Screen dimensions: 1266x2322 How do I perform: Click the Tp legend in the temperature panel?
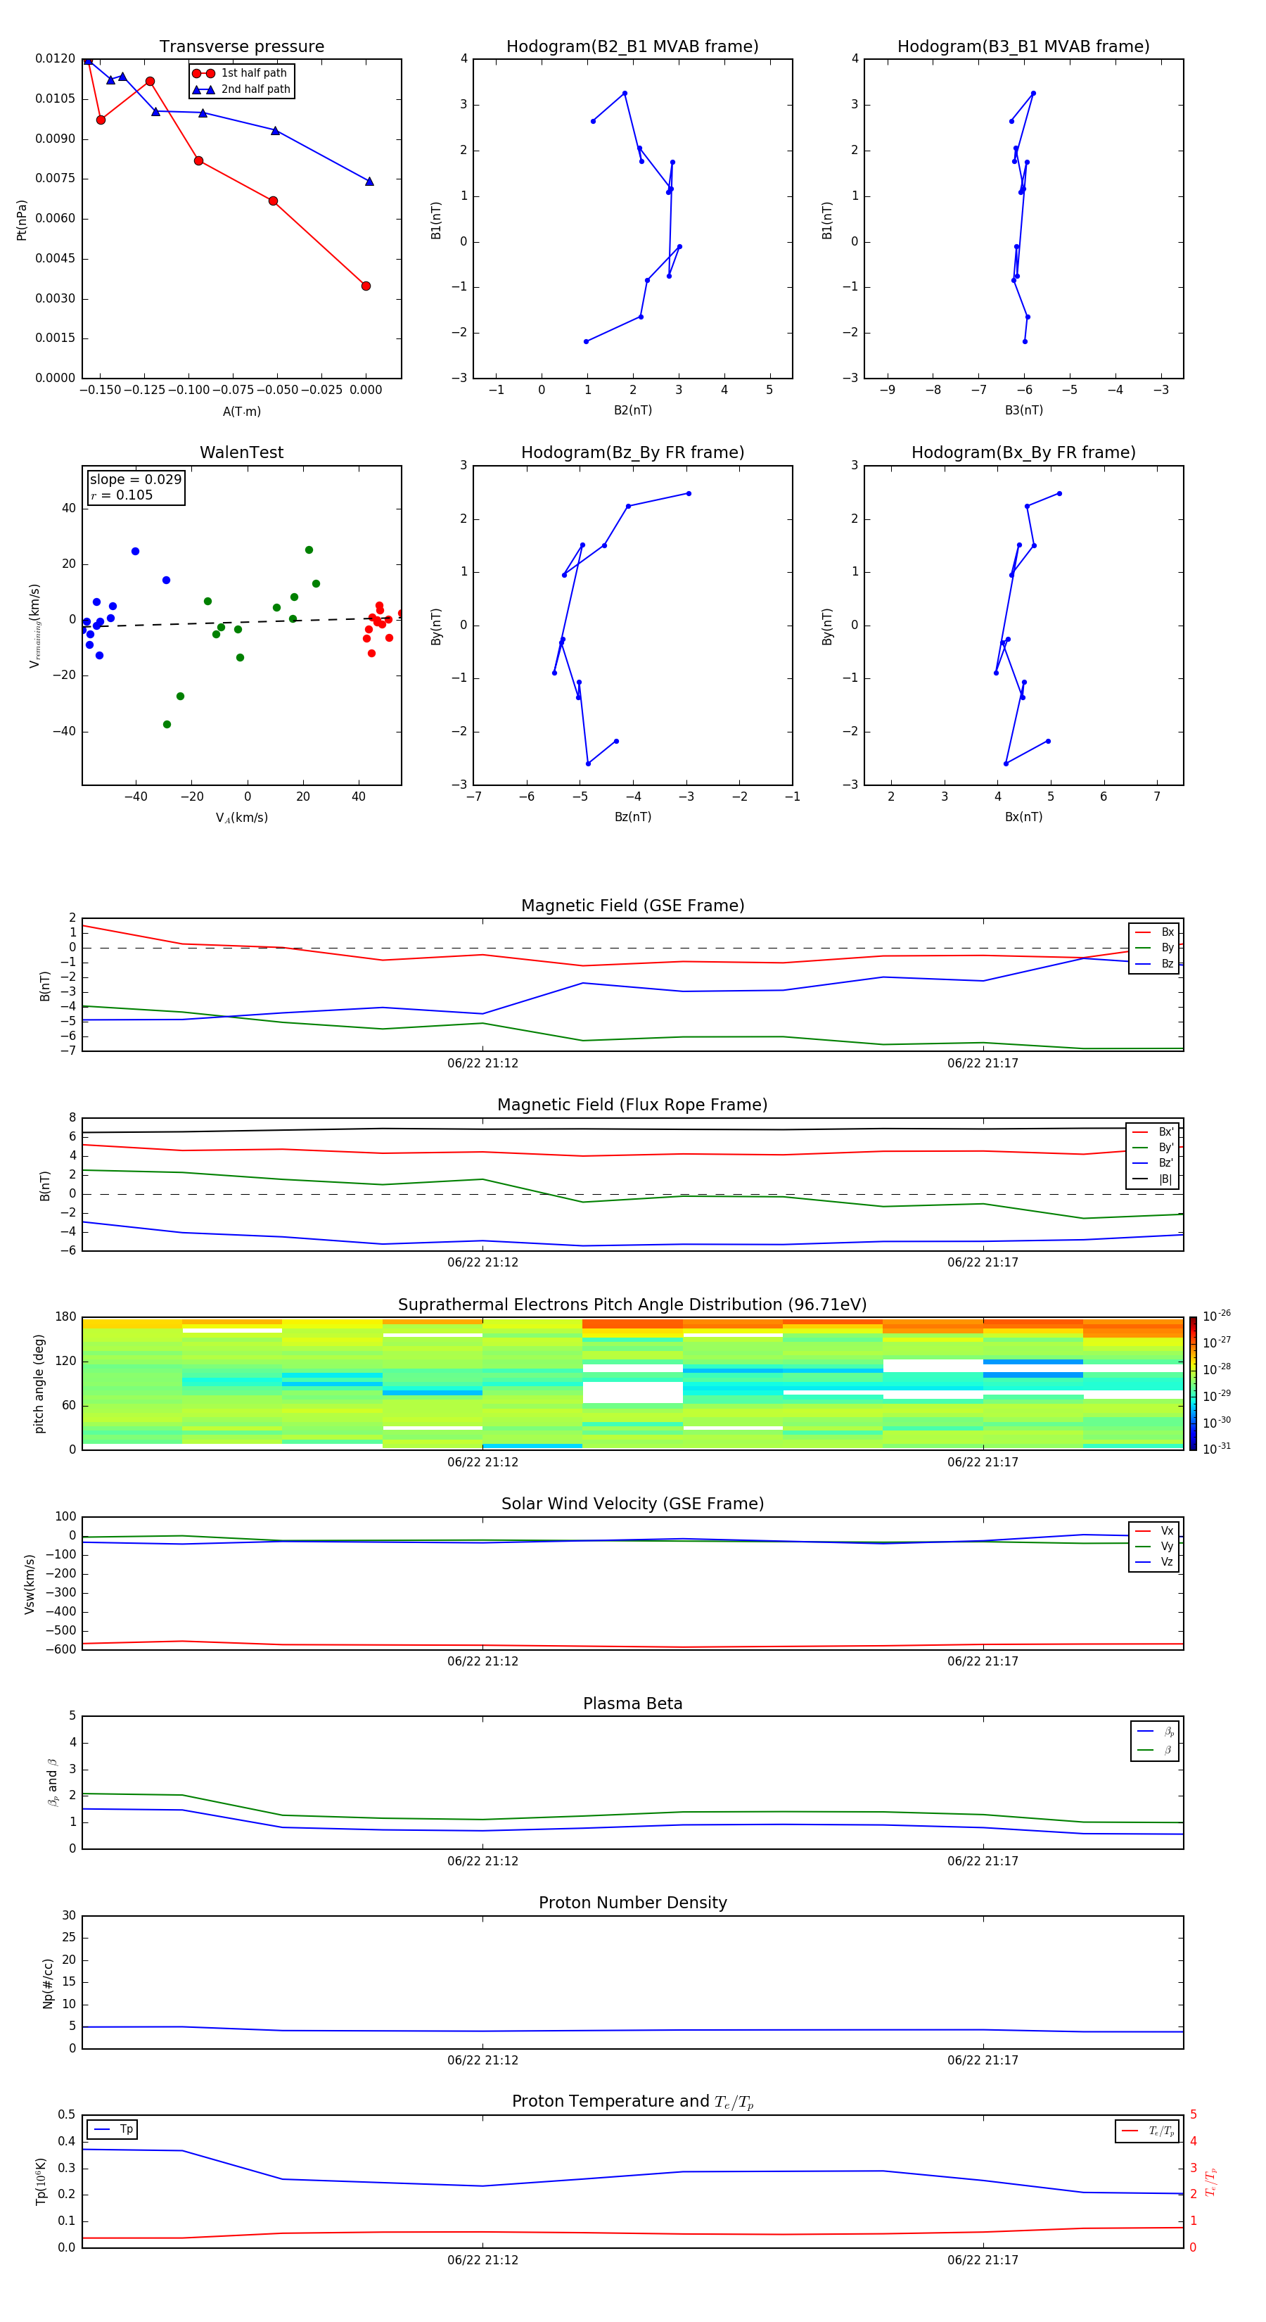pos(112,2130)
